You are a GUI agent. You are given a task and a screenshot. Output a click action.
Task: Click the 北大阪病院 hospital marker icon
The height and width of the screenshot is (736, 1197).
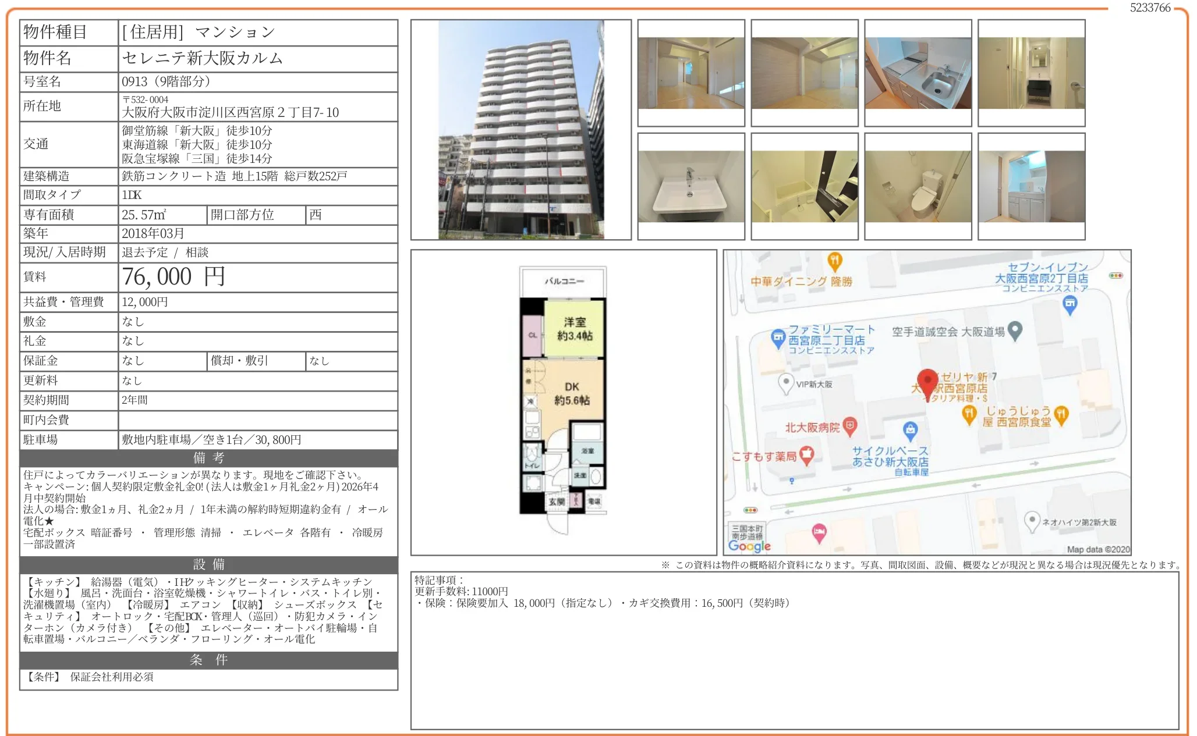pyautogui.click(x=850, y=426)
